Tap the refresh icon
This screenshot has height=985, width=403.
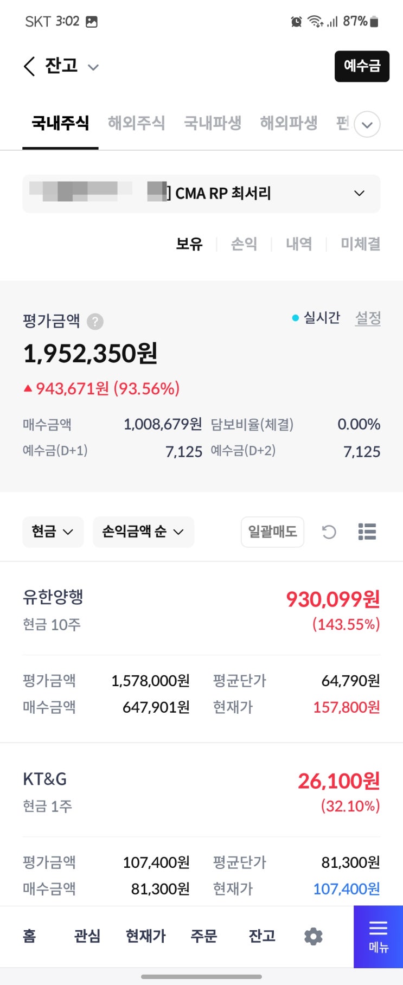click(x=329, y=532)
